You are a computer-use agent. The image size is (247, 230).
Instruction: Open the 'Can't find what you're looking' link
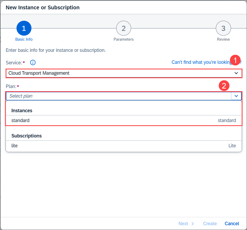(206, 62)
